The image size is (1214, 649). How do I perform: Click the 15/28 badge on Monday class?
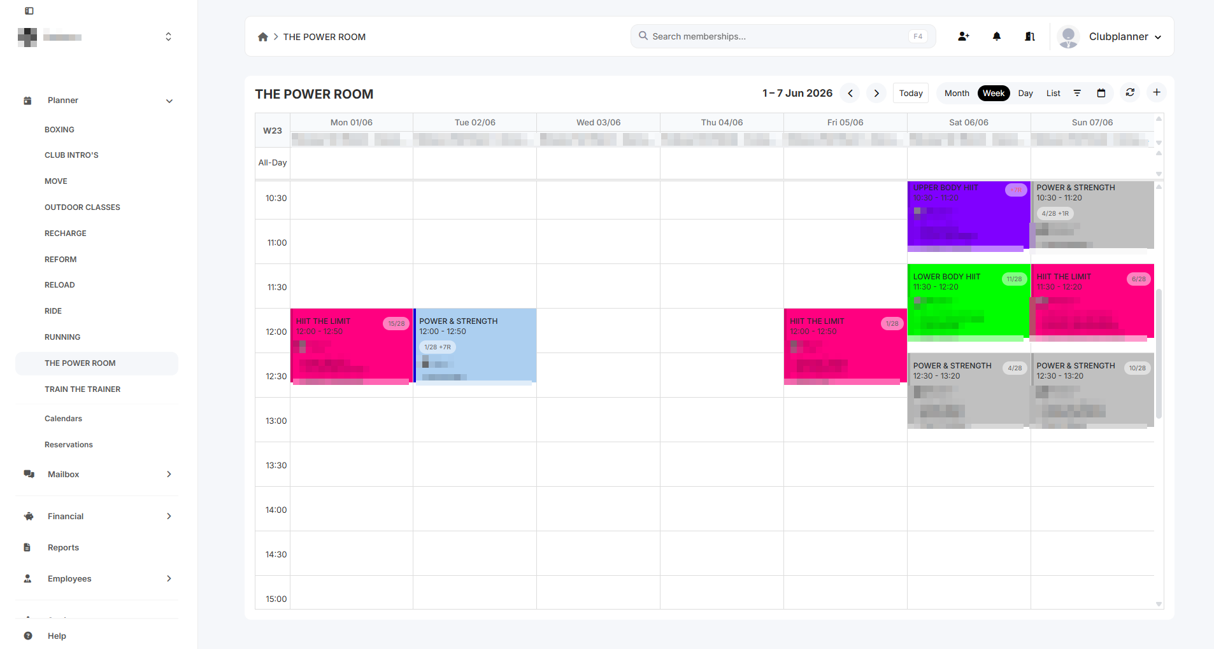click(396, 324)
